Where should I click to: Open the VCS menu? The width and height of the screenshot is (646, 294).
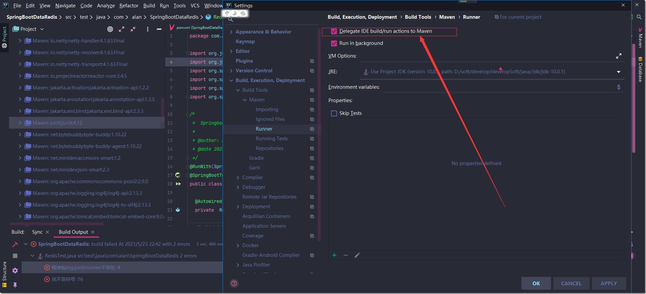tap(195, 5)
